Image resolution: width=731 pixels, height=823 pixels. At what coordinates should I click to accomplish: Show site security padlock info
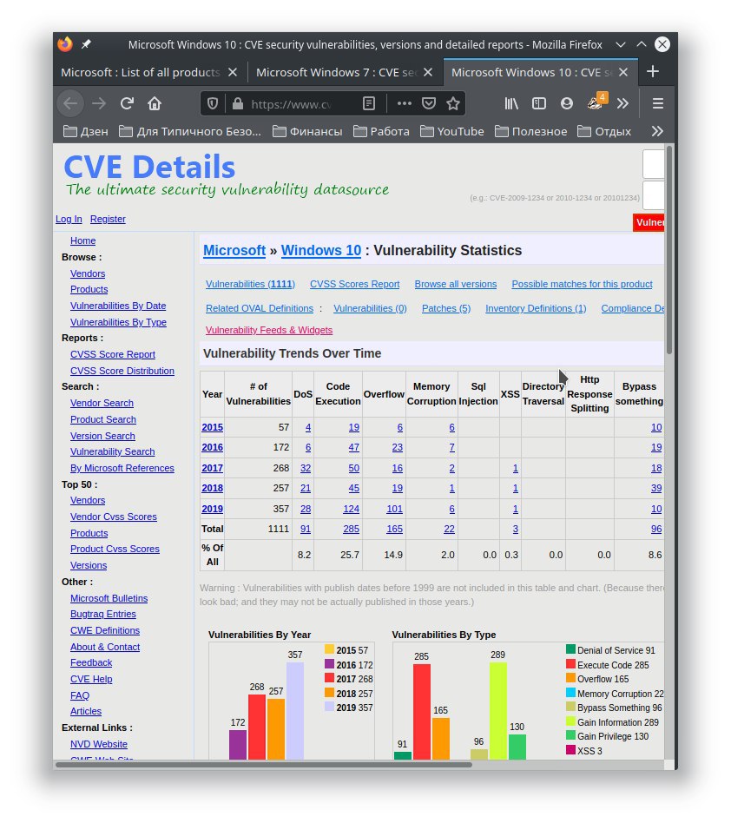point(238,104)
